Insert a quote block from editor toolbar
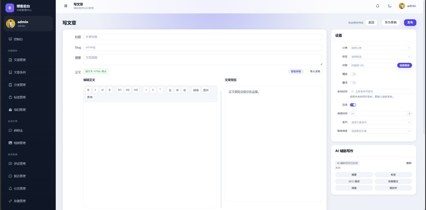Viewport: 426px width, 210px height. click(160, 90)
